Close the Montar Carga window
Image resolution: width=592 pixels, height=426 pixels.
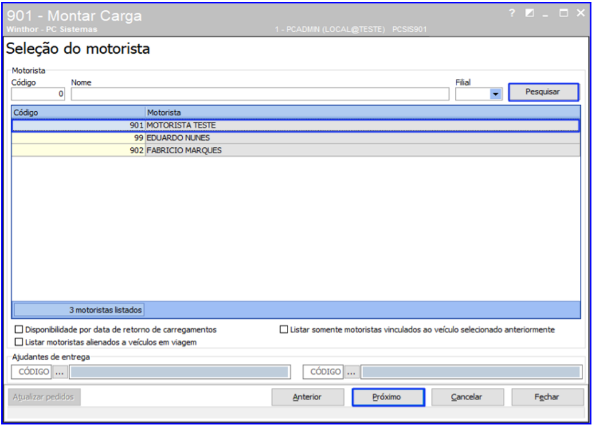point(581,13)
